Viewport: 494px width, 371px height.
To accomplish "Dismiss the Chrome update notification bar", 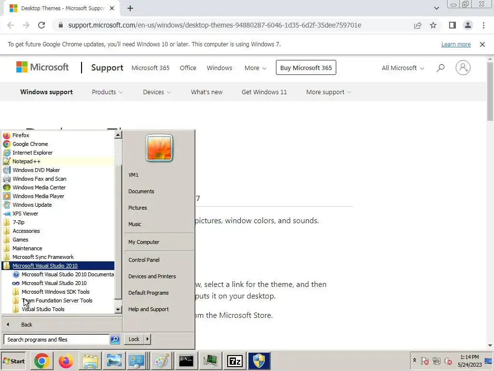I will pos(482,44).
